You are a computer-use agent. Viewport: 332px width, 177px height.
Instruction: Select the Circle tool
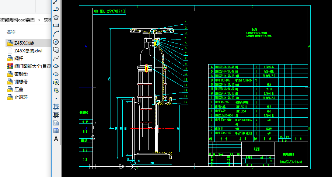[56, 42]
